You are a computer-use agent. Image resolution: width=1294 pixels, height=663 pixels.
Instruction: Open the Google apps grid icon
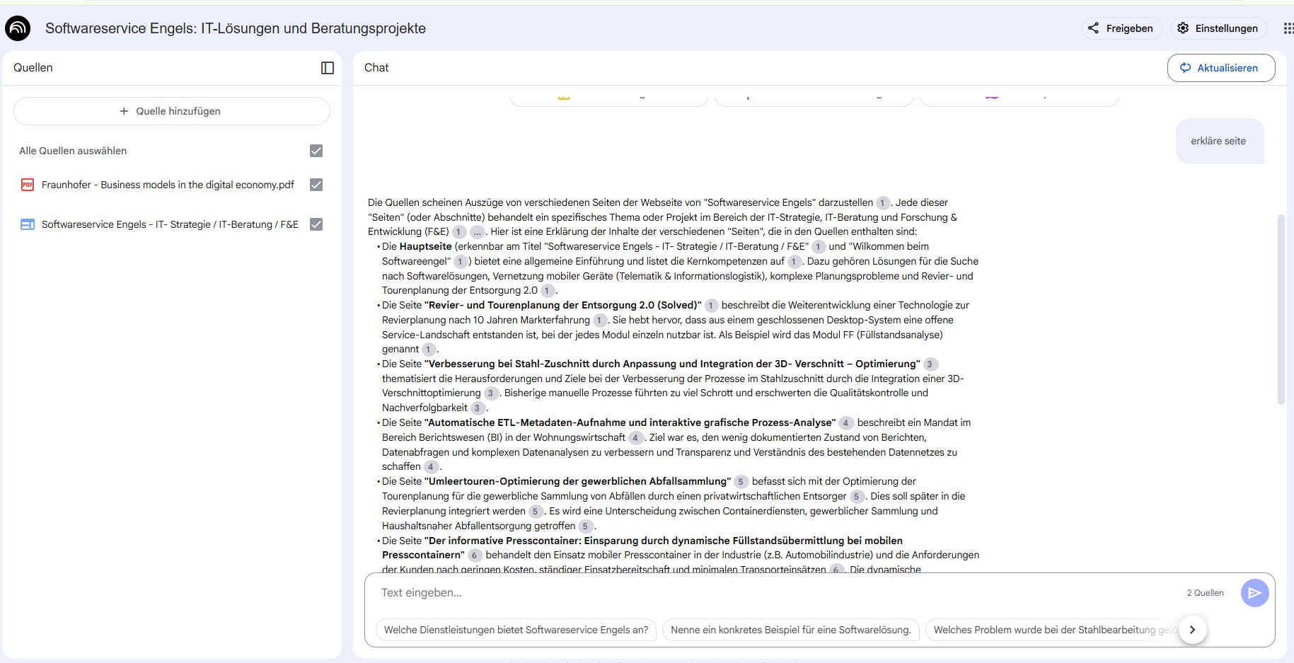pos(1288,28)
